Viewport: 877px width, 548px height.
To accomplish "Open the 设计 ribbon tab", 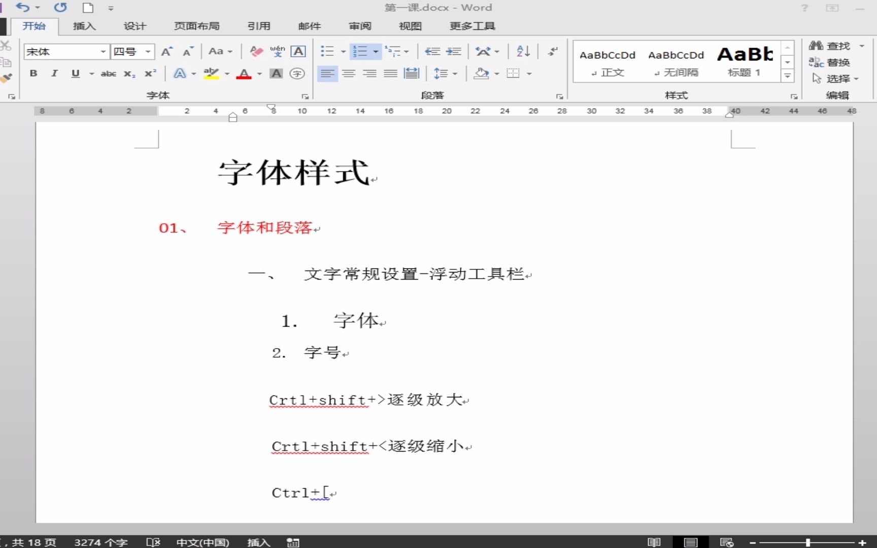I will tap(134, 26).
